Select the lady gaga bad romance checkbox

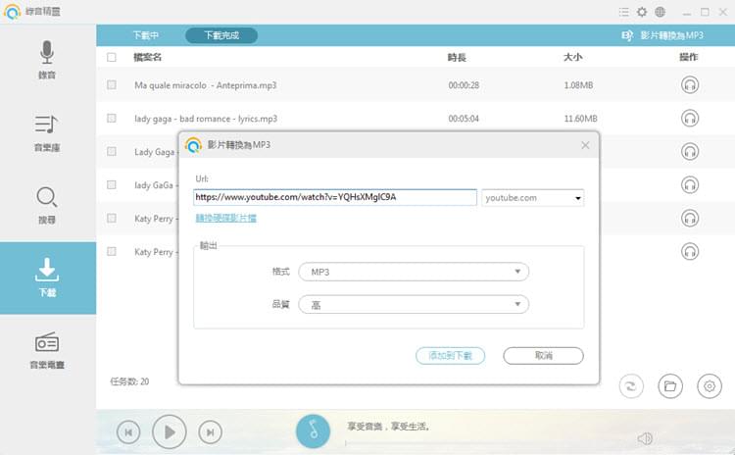pyautogui.click(x=112, y=119)
